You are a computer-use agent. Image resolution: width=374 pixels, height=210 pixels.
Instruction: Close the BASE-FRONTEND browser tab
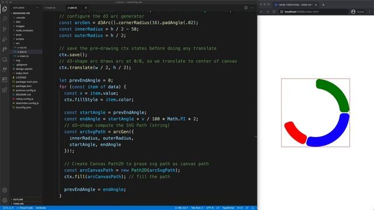316,5
